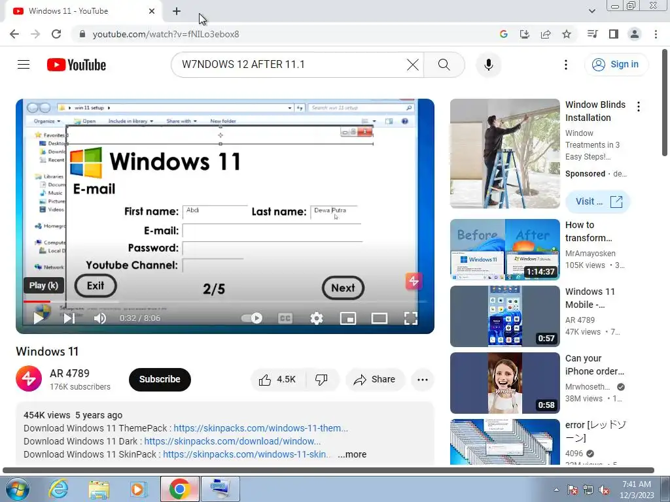Open Windows Start menu
This screenshot has width=670, height=502.
tap(18, 489)
